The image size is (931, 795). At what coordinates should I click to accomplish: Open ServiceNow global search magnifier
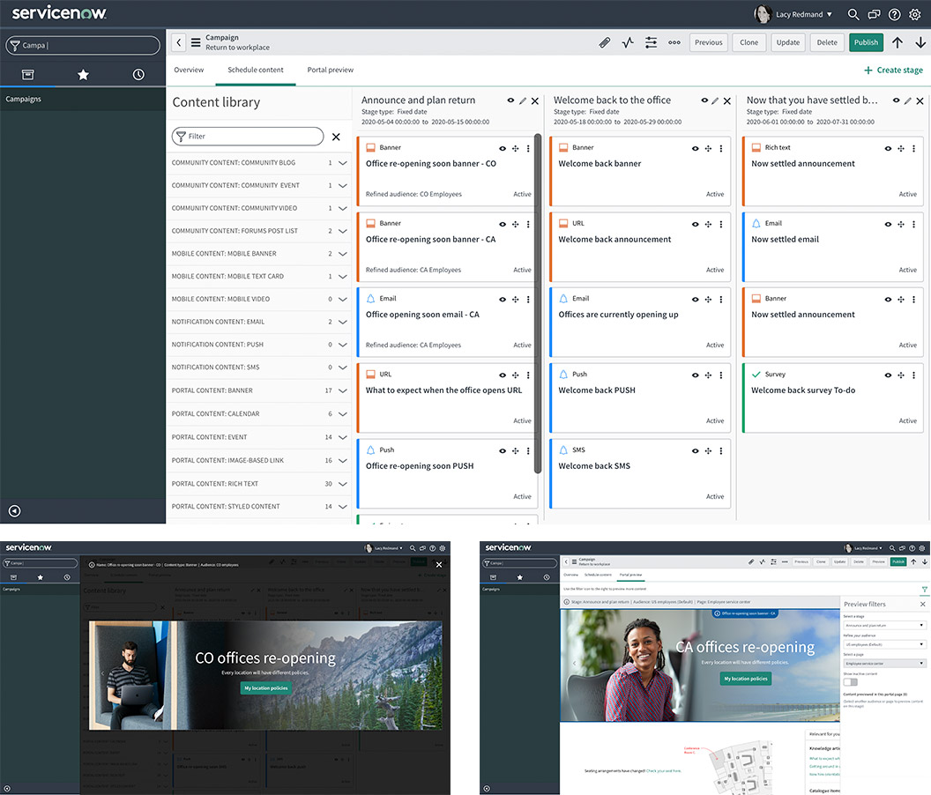click(853, 14)
